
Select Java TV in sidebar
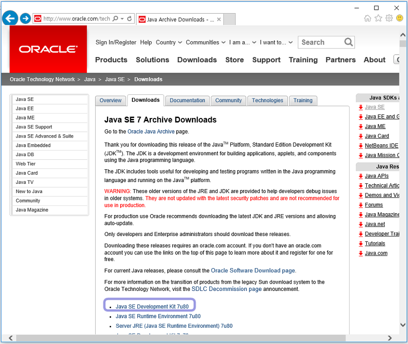point(49,182)
